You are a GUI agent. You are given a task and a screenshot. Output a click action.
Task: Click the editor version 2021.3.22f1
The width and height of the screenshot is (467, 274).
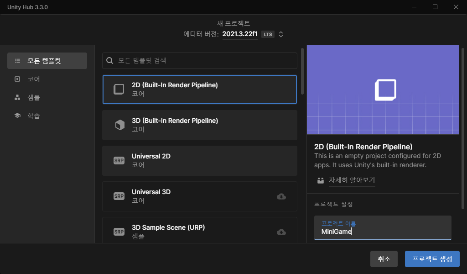coord(240,34)
